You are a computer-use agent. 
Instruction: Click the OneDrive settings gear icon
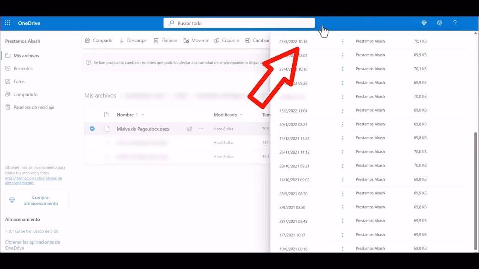[x=439, y=23]
